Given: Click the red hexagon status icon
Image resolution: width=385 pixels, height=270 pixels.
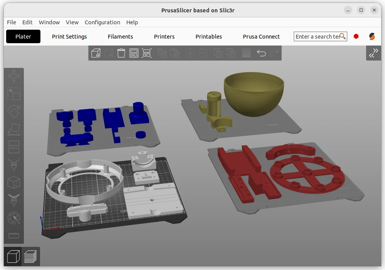Looking at the screenshot, I should click(x=356, y=36).
